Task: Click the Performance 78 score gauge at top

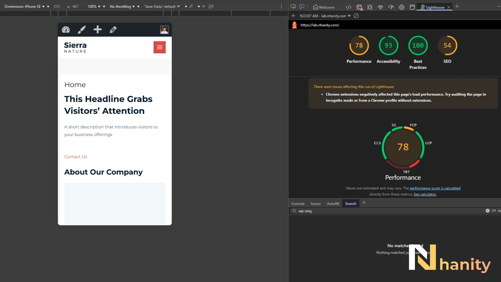Action: [359, 45]
